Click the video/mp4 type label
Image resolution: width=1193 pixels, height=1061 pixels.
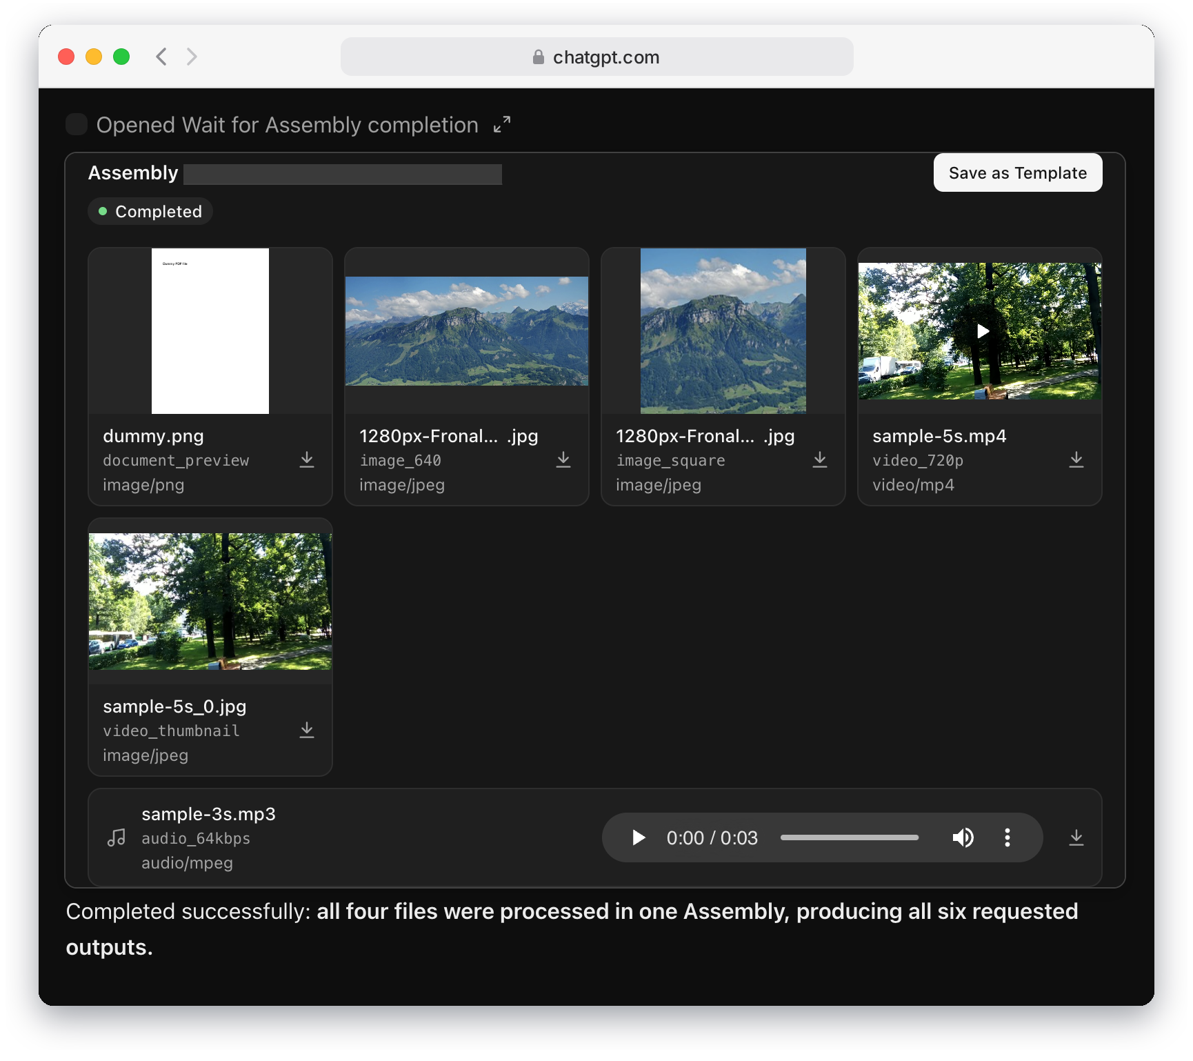pos(913,485)
